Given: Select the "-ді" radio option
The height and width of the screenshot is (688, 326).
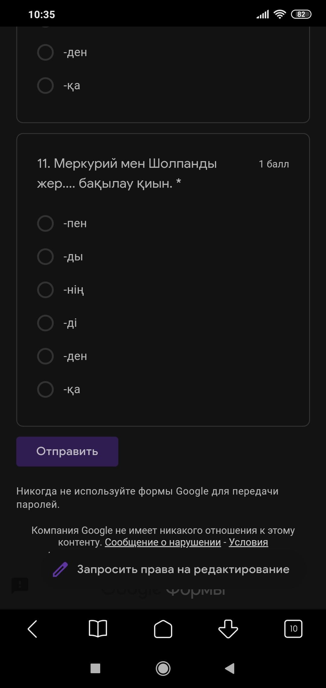Looking at the screenshot, I should pyautogui.click(x=46, y=323).
